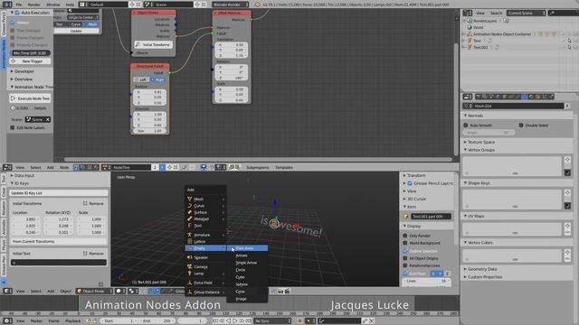Click the node editor type icon in header
This screenshot has width=579, height=325.
point(7,168)
